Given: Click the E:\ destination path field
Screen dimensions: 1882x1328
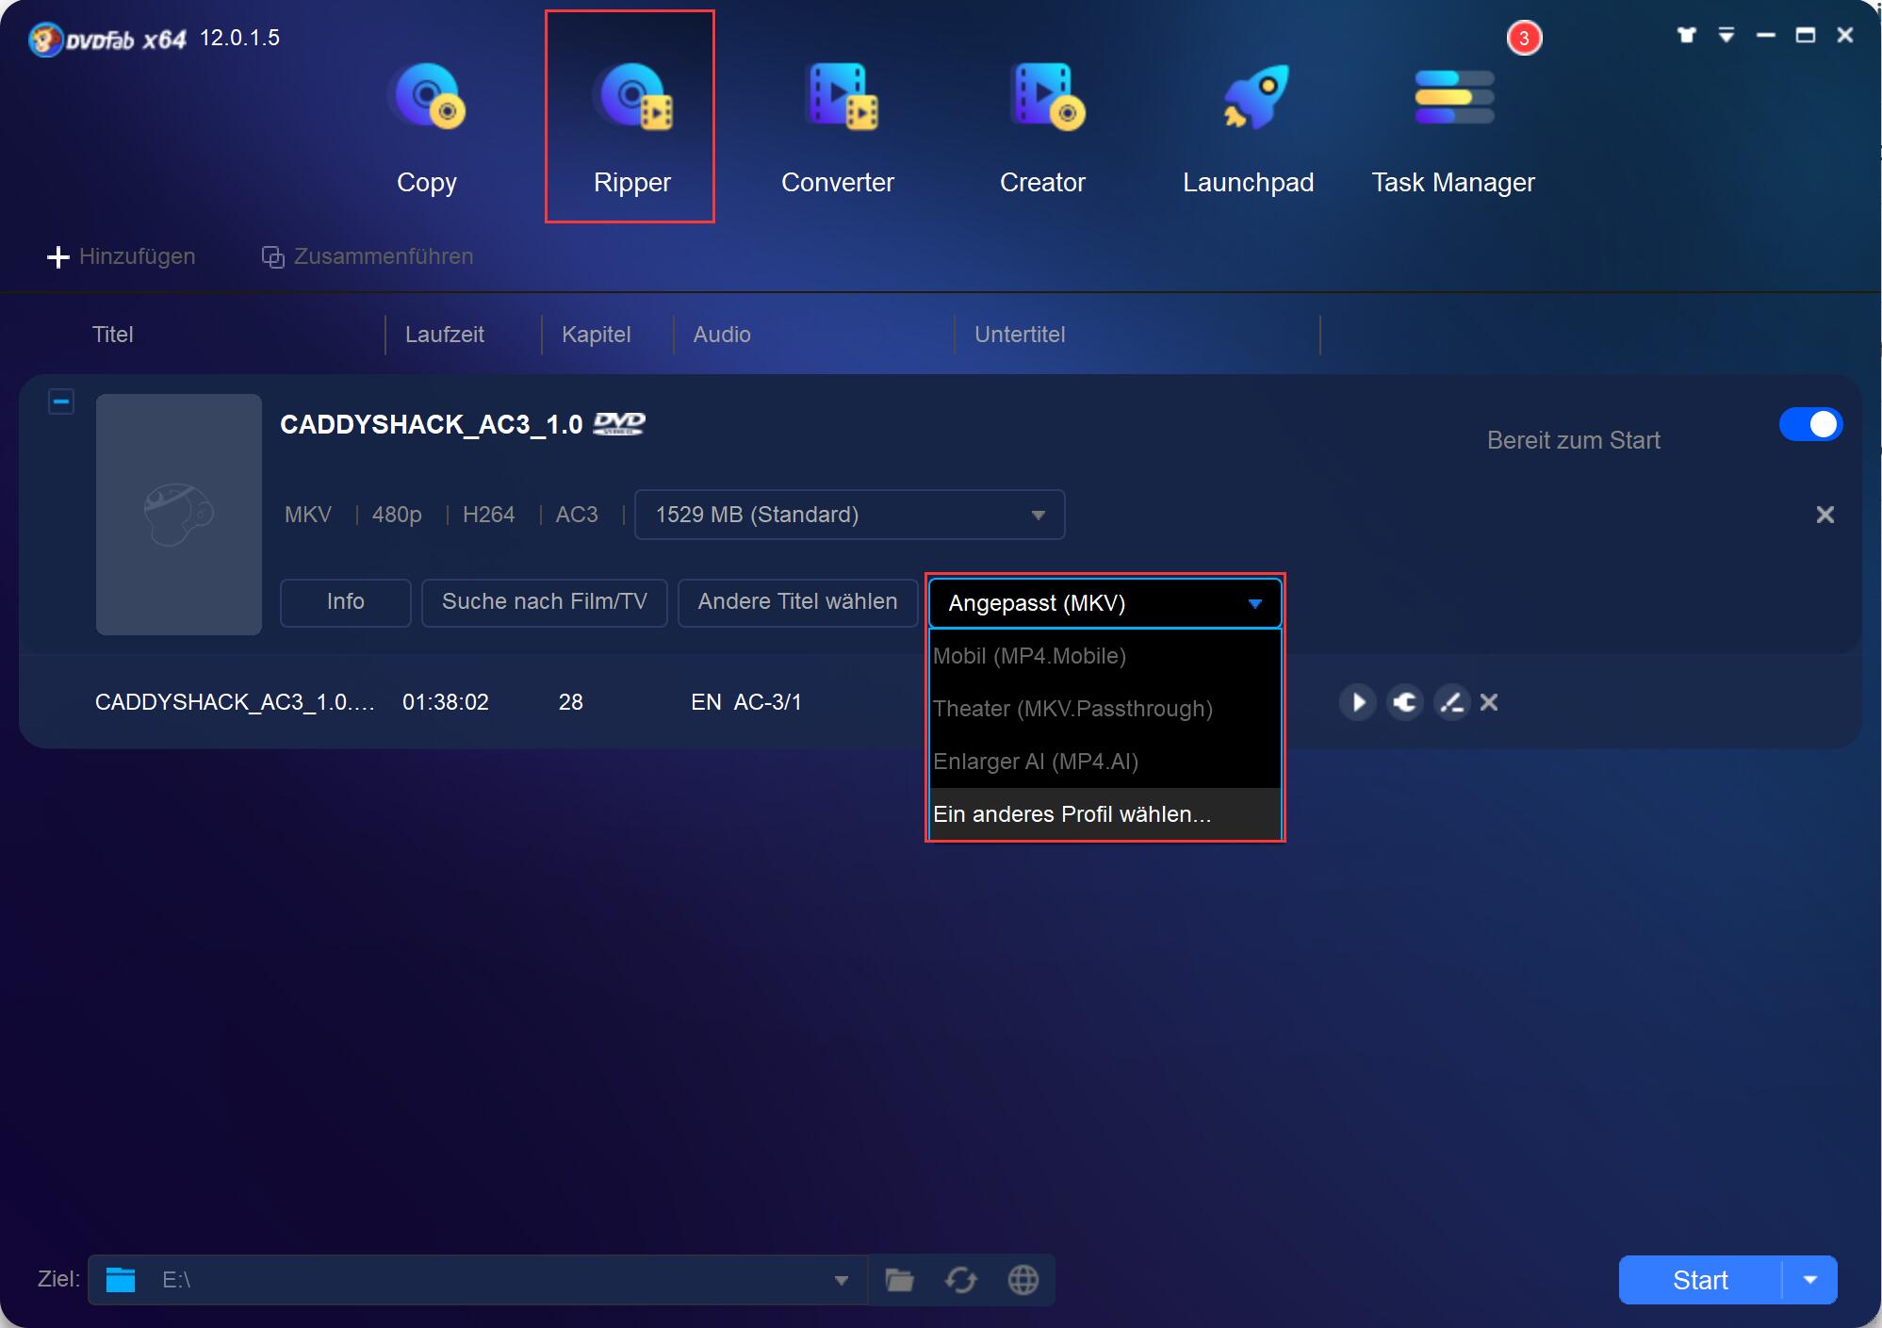Looking at the screenshot, I should (x=478, y=1280).
